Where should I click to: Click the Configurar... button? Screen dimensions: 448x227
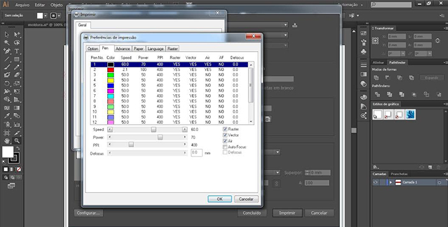(88, 213)
